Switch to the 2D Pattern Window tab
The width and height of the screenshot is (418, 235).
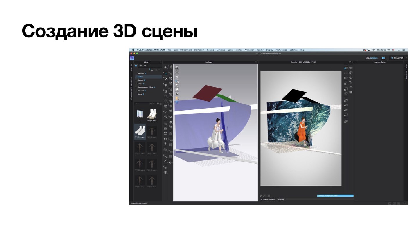click(268, 200)
